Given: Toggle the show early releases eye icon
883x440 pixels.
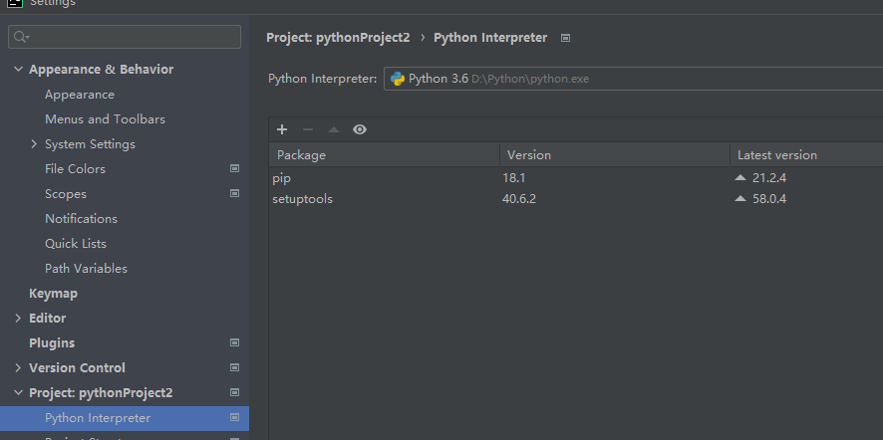Looking at the screenshot, I should 360,129.
